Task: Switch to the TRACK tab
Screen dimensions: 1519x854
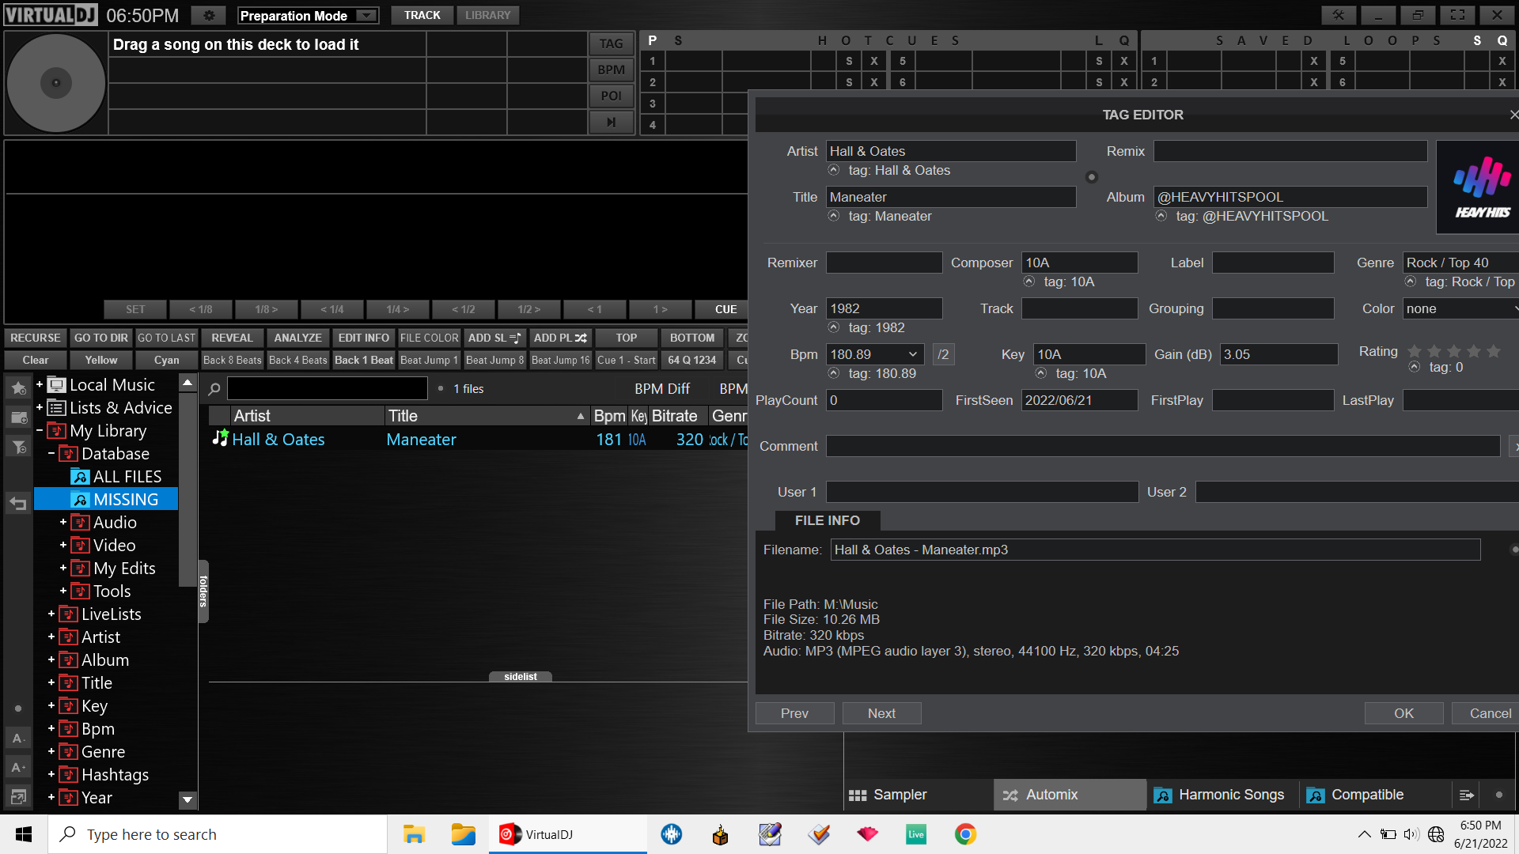Action: tap(422, 15)
